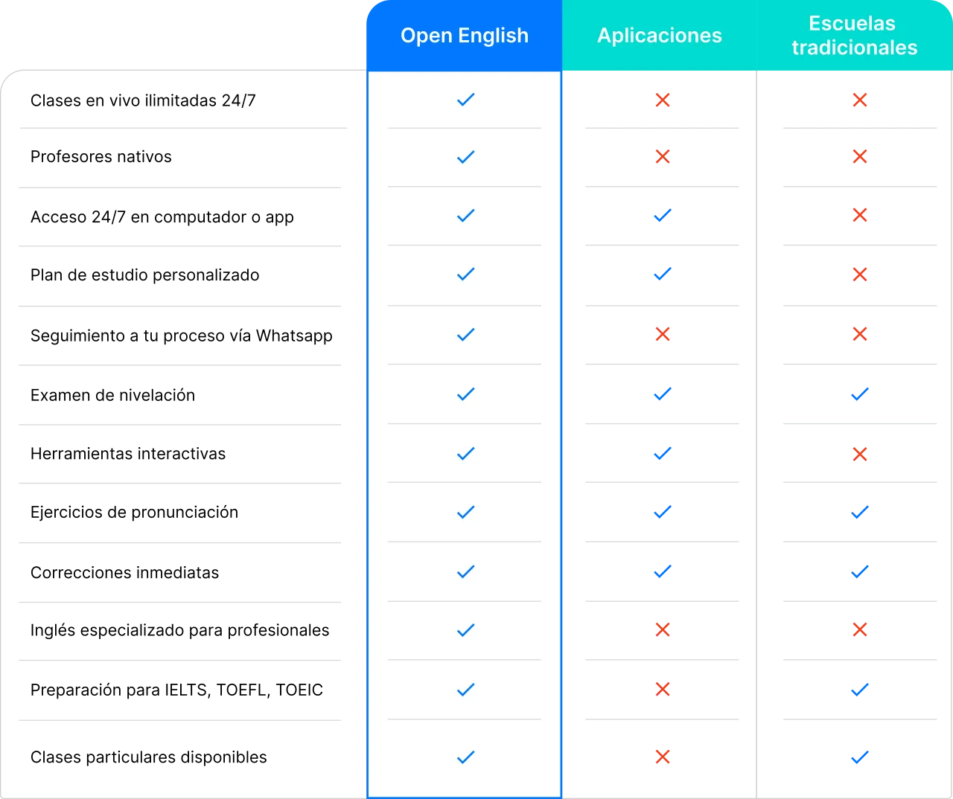The image size is (953, 799).
Task: Click the seventh-row red X under Escuelas tradicionales
Action: [860, 455]
